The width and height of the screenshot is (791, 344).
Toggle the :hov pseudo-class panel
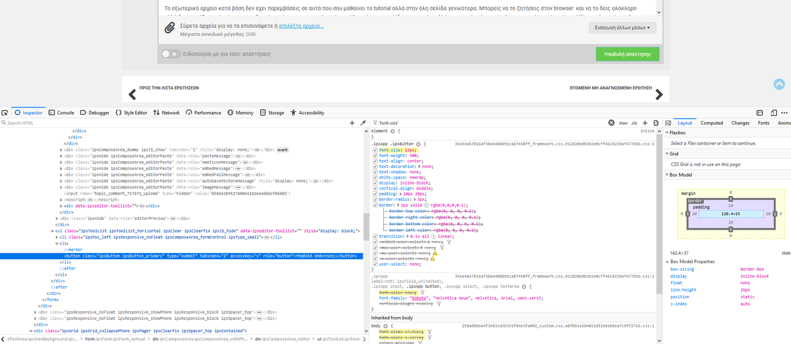623,123
